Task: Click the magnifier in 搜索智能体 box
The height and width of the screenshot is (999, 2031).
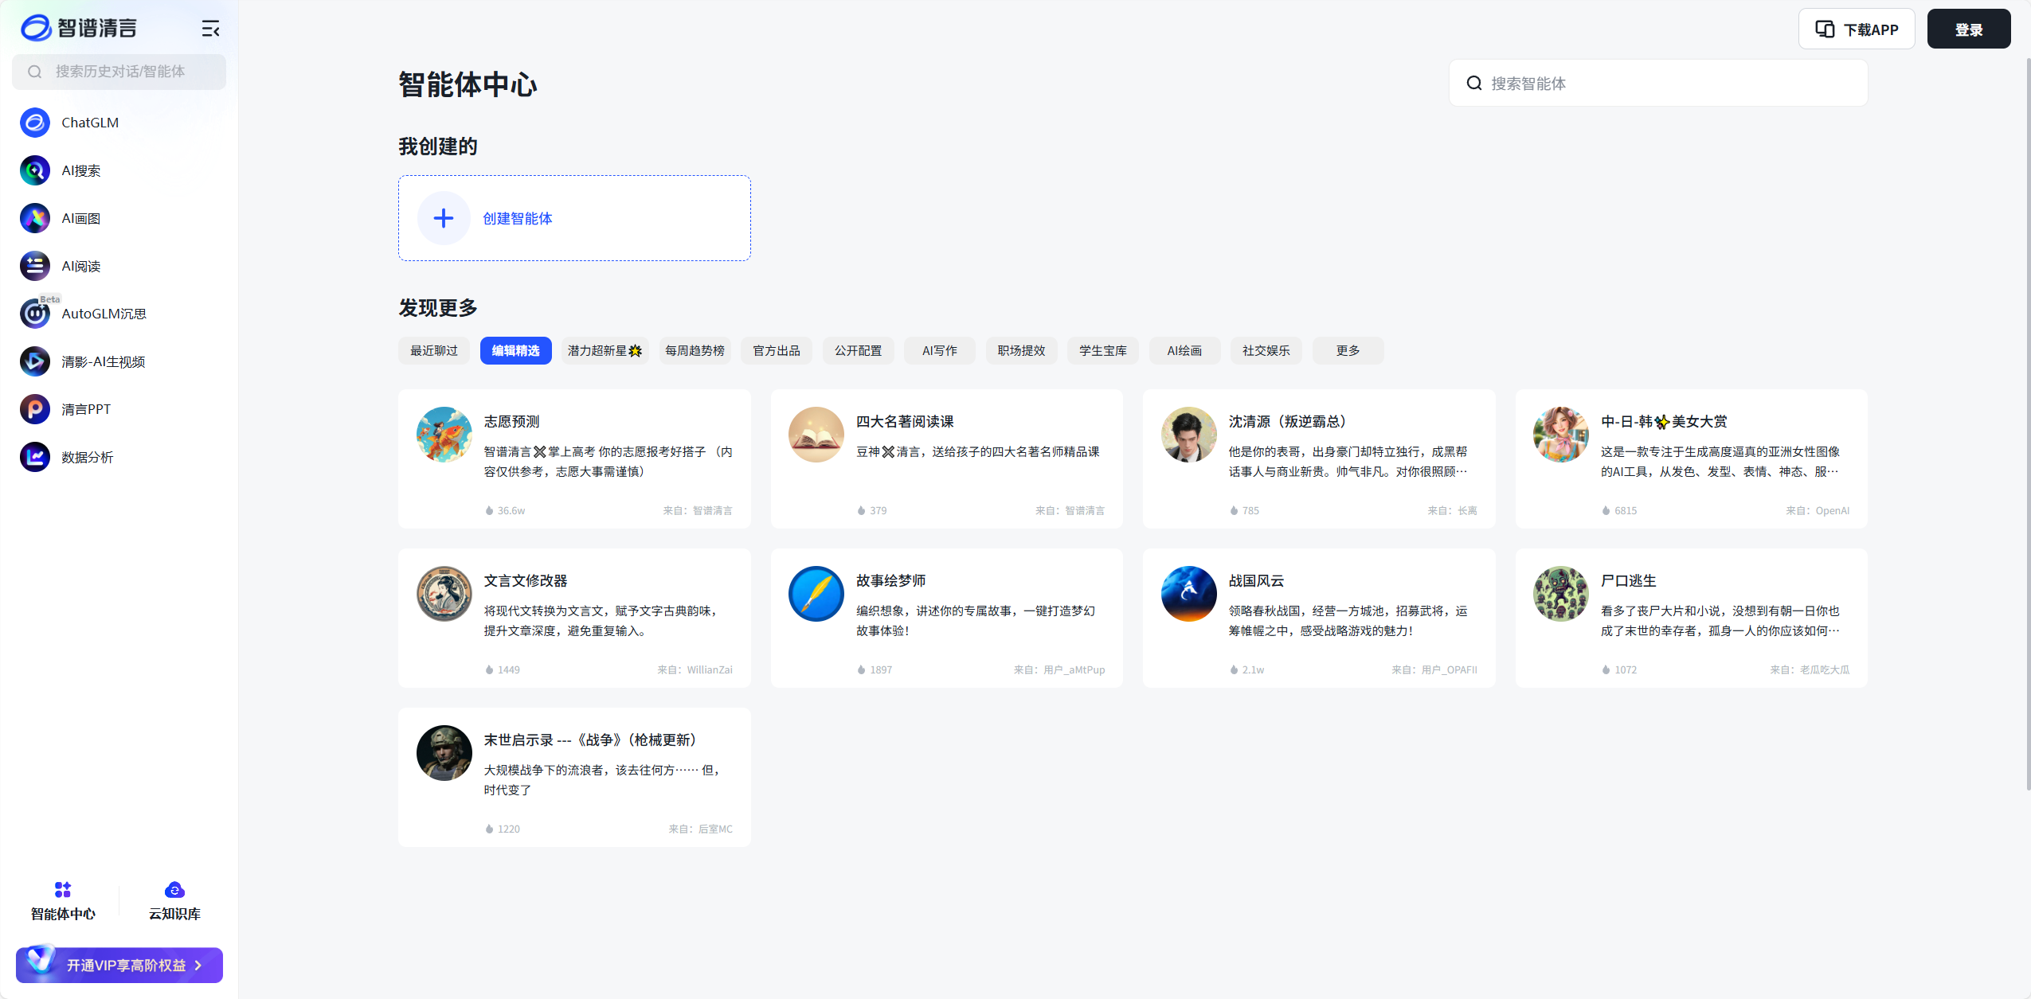Action: pos(1474,83)
